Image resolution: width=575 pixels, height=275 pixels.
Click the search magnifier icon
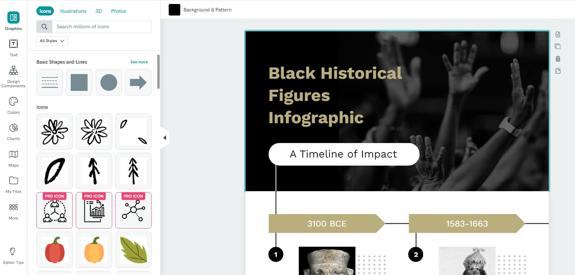pyautogui.click(x=44, y=27)
